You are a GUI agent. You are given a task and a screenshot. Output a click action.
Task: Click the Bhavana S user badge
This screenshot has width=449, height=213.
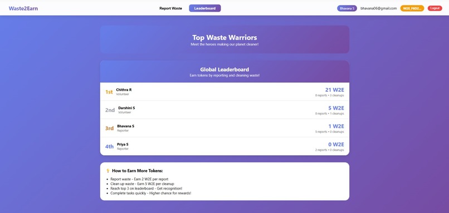coord(346,8)
